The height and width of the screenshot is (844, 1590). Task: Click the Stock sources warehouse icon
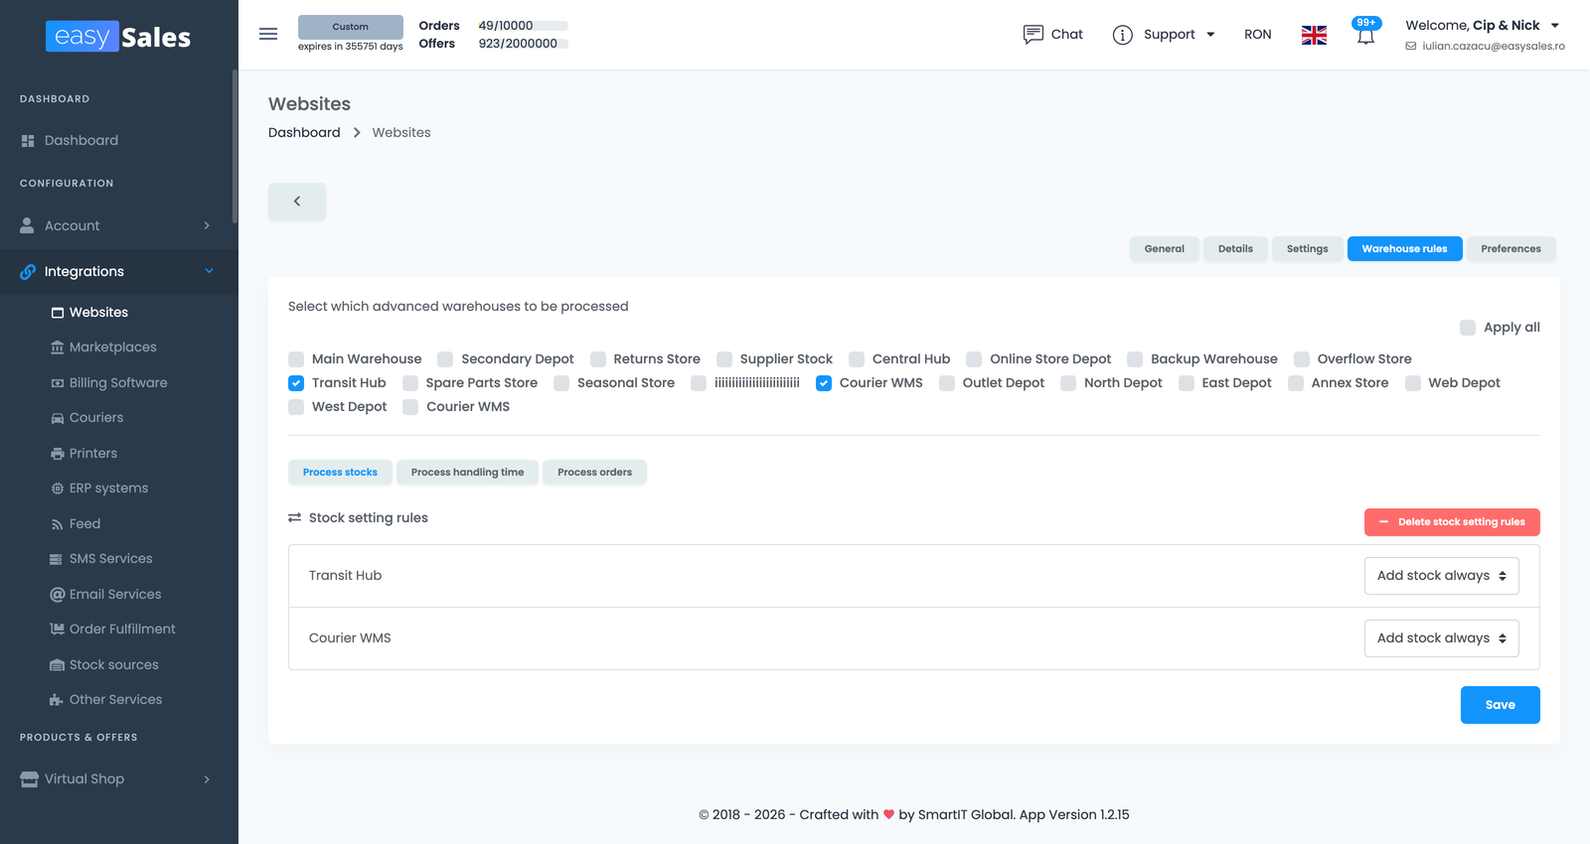58,665
